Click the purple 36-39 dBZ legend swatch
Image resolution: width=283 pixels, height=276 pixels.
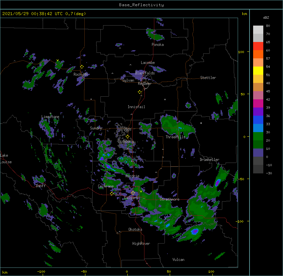(x=258, y=112)
